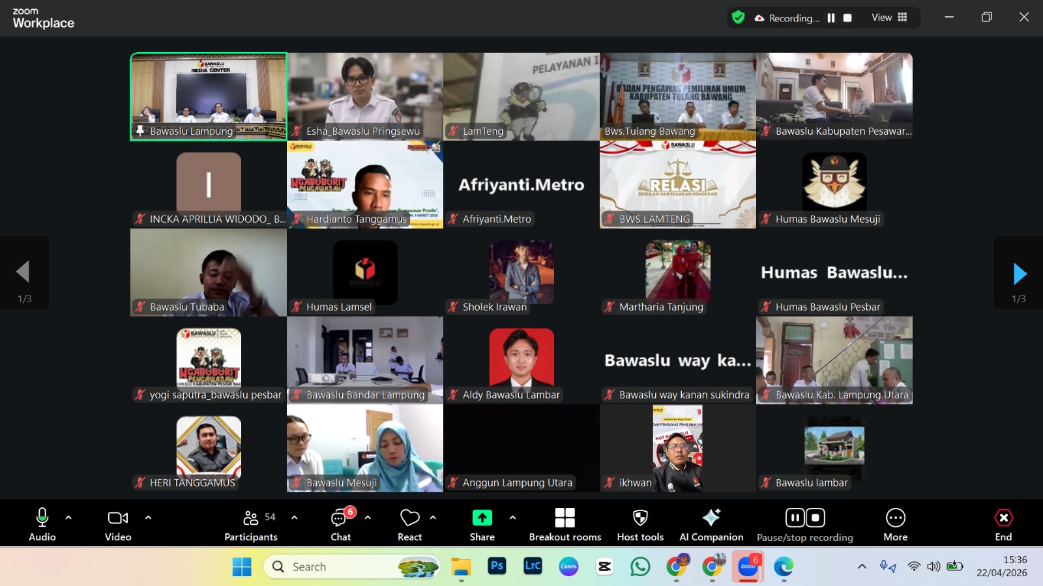Viewport: 1043px width, 586px height.
Task: Select the Bawaslu Mesuji video tile
Action: tap(365, 448)
